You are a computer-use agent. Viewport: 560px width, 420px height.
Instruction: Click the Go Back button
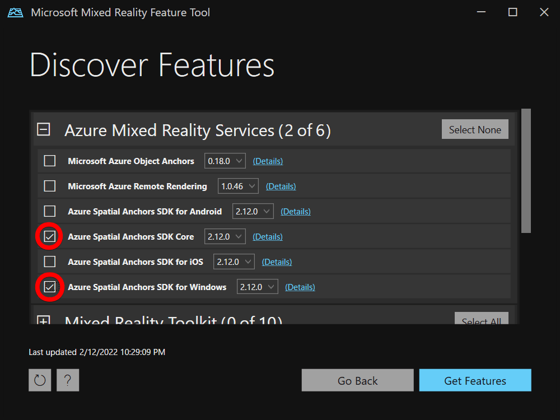click(357, 380)
